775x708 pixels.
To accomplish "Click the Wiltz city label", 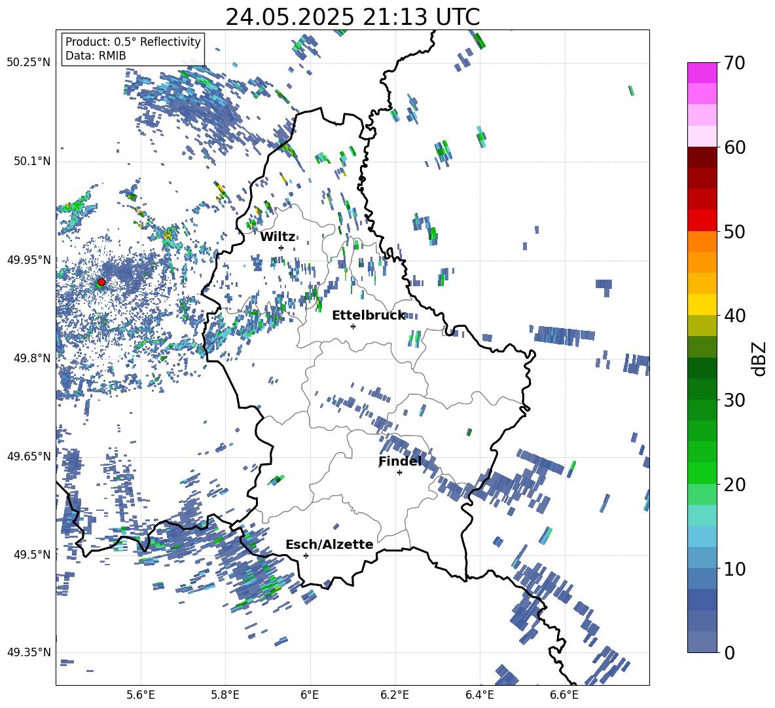I will point(278,237).
